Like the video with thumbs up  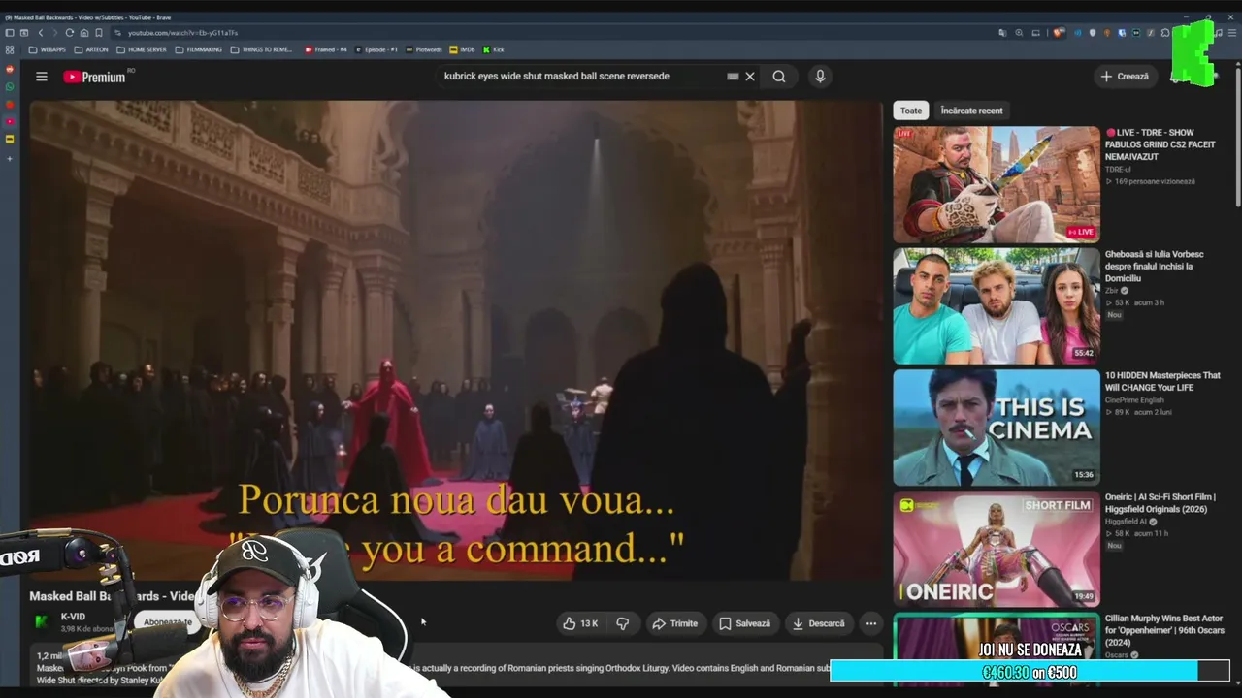(582, 623)
